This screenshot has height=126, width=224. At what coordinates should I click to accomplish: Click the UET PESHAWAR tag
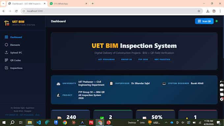click(106, 59)
